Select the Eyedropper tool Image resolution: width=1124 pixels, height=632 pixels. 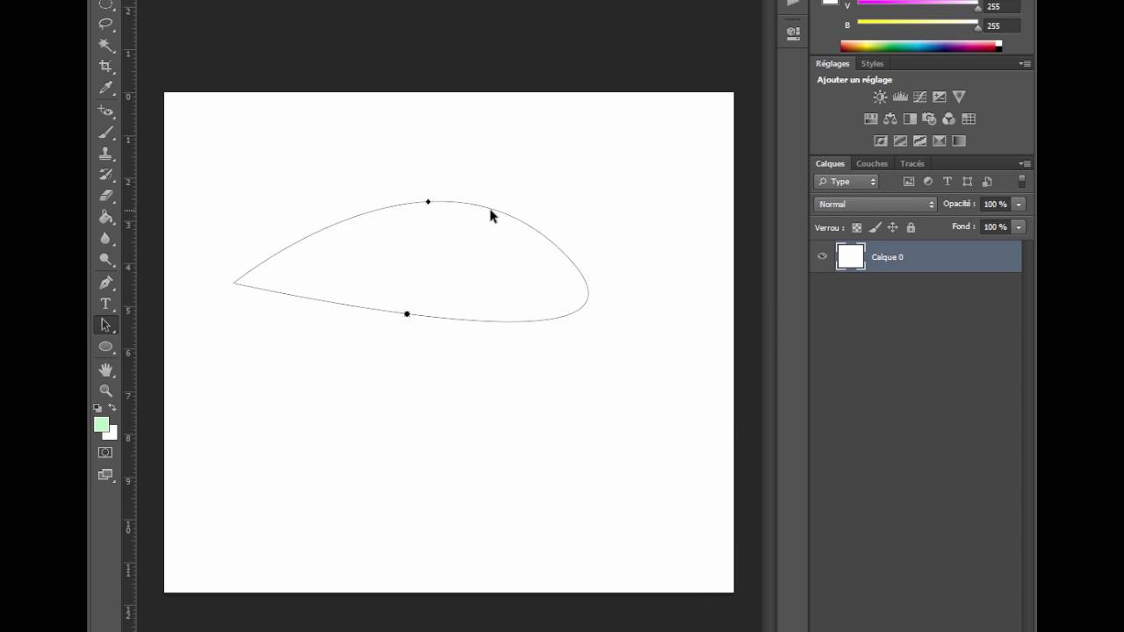tap(105, 88)
